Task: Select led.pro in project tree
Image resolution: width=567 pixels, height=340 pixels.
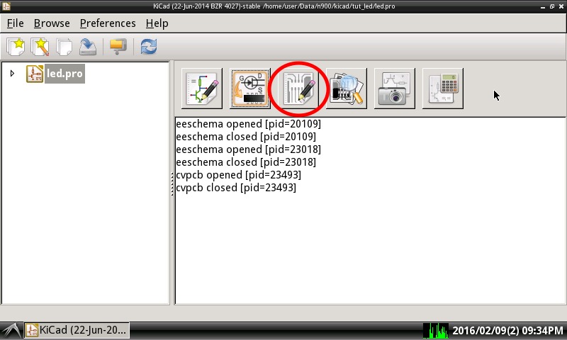Action: coord(64,74)
